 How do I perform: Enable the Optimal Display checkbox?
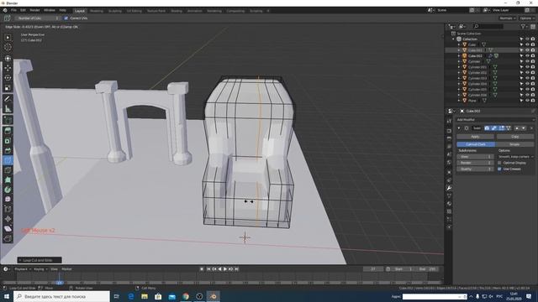coord(499,163)
